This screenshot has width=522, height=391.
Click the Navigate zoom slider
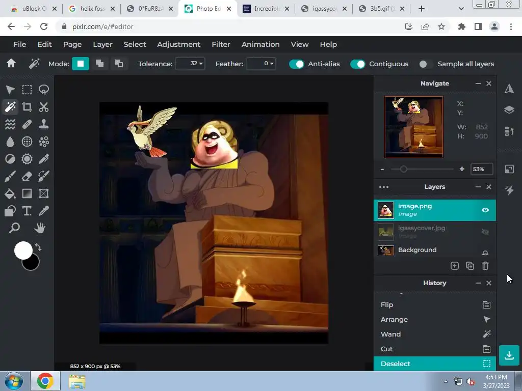pos(422,169)
